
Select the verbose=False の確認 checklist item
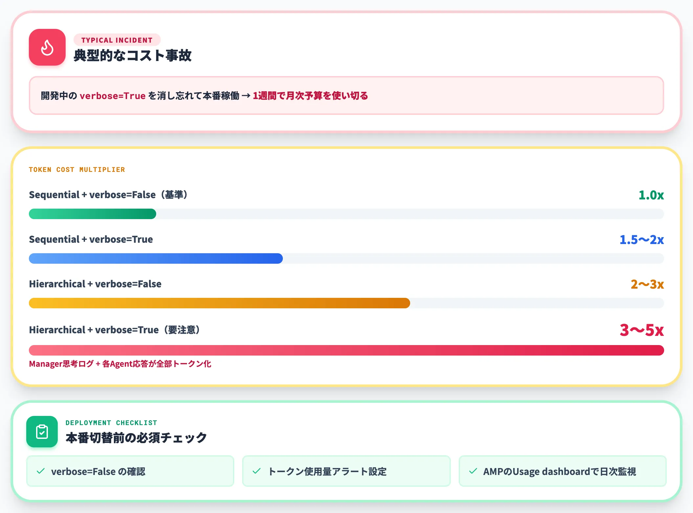click(x=130, y=471)
